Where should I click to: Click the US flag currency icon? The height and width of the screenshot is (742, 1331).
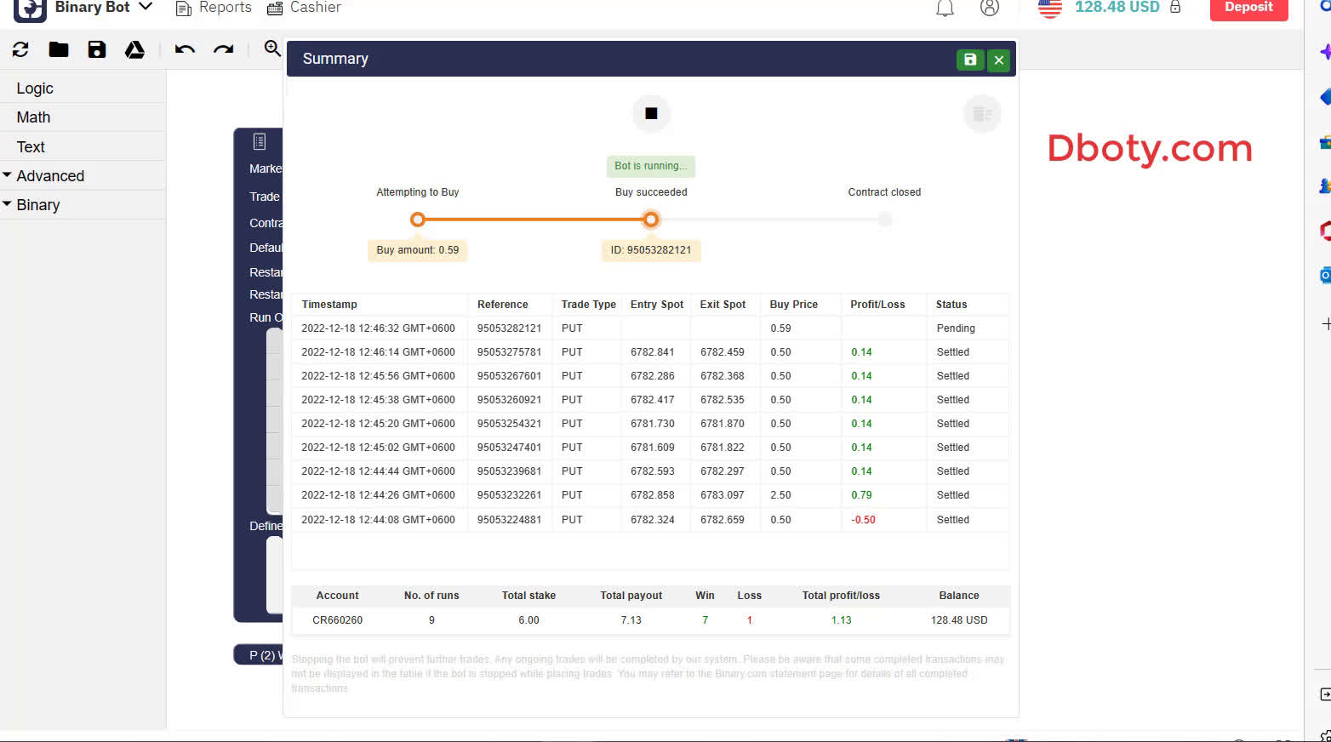pyautogui.click(x=1050, y=8)
